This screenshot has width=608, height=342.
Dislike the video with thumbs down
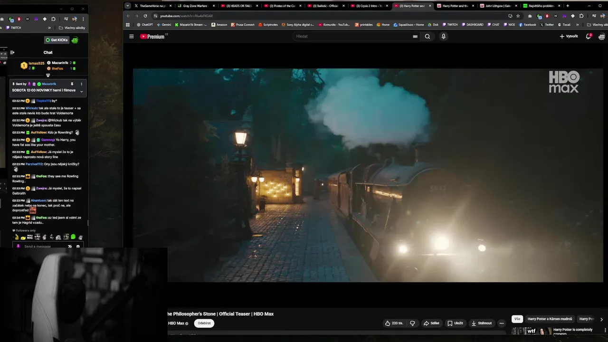coord(412,323)
